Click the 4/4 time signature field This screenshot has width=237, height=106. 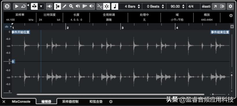[193, 6]
